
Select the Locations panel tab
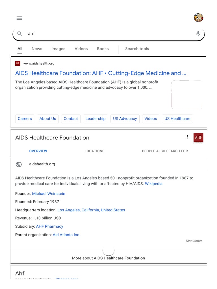pyautogui.click(x=94, y=151)
